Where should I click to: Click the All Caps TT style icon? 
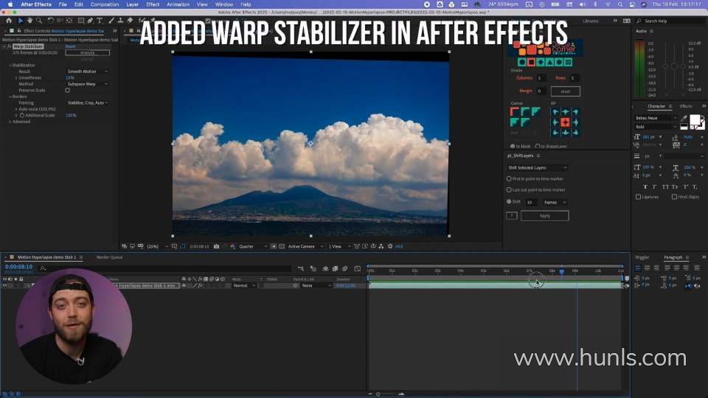pos(665,186)
